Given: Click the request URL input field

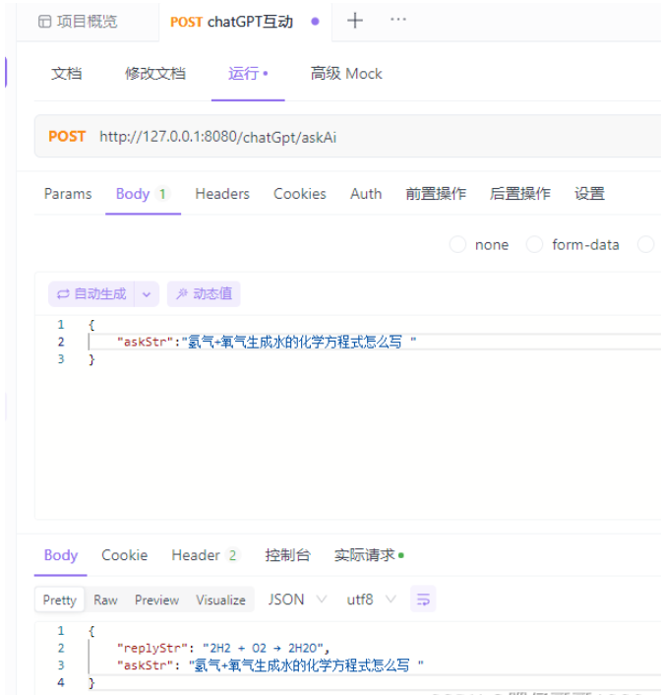Looking at the screenshot, I should click(x=217, y=137).
